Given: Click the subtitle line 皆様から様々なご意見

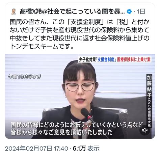Looking at the screenshot, I should click(x=62, y=132).
